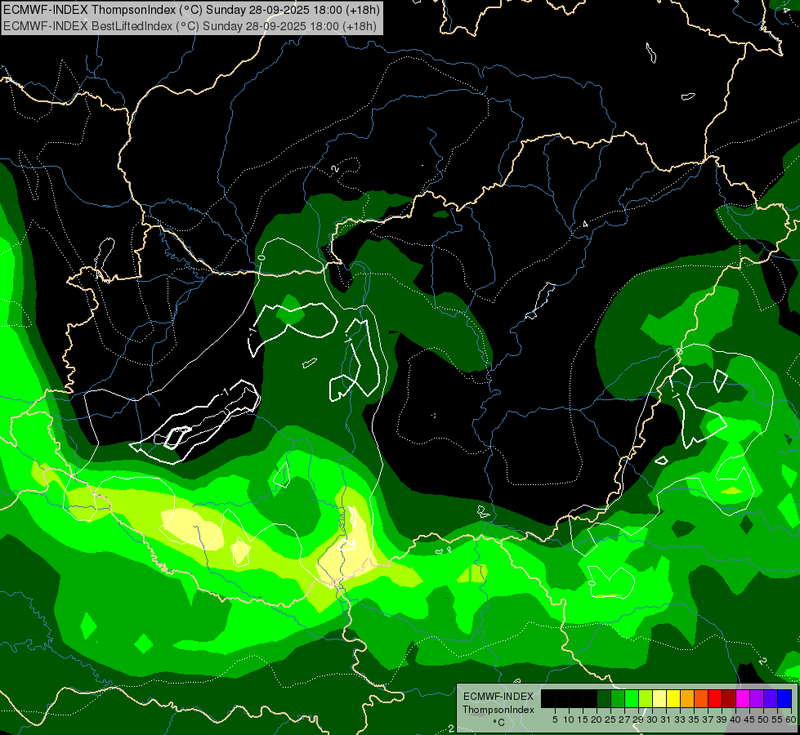Image resolution: width=800 pixels, height=735 pixels.
Task: Pick the bright green 27–29 legend swatch
Action: [x=632, y=698]
